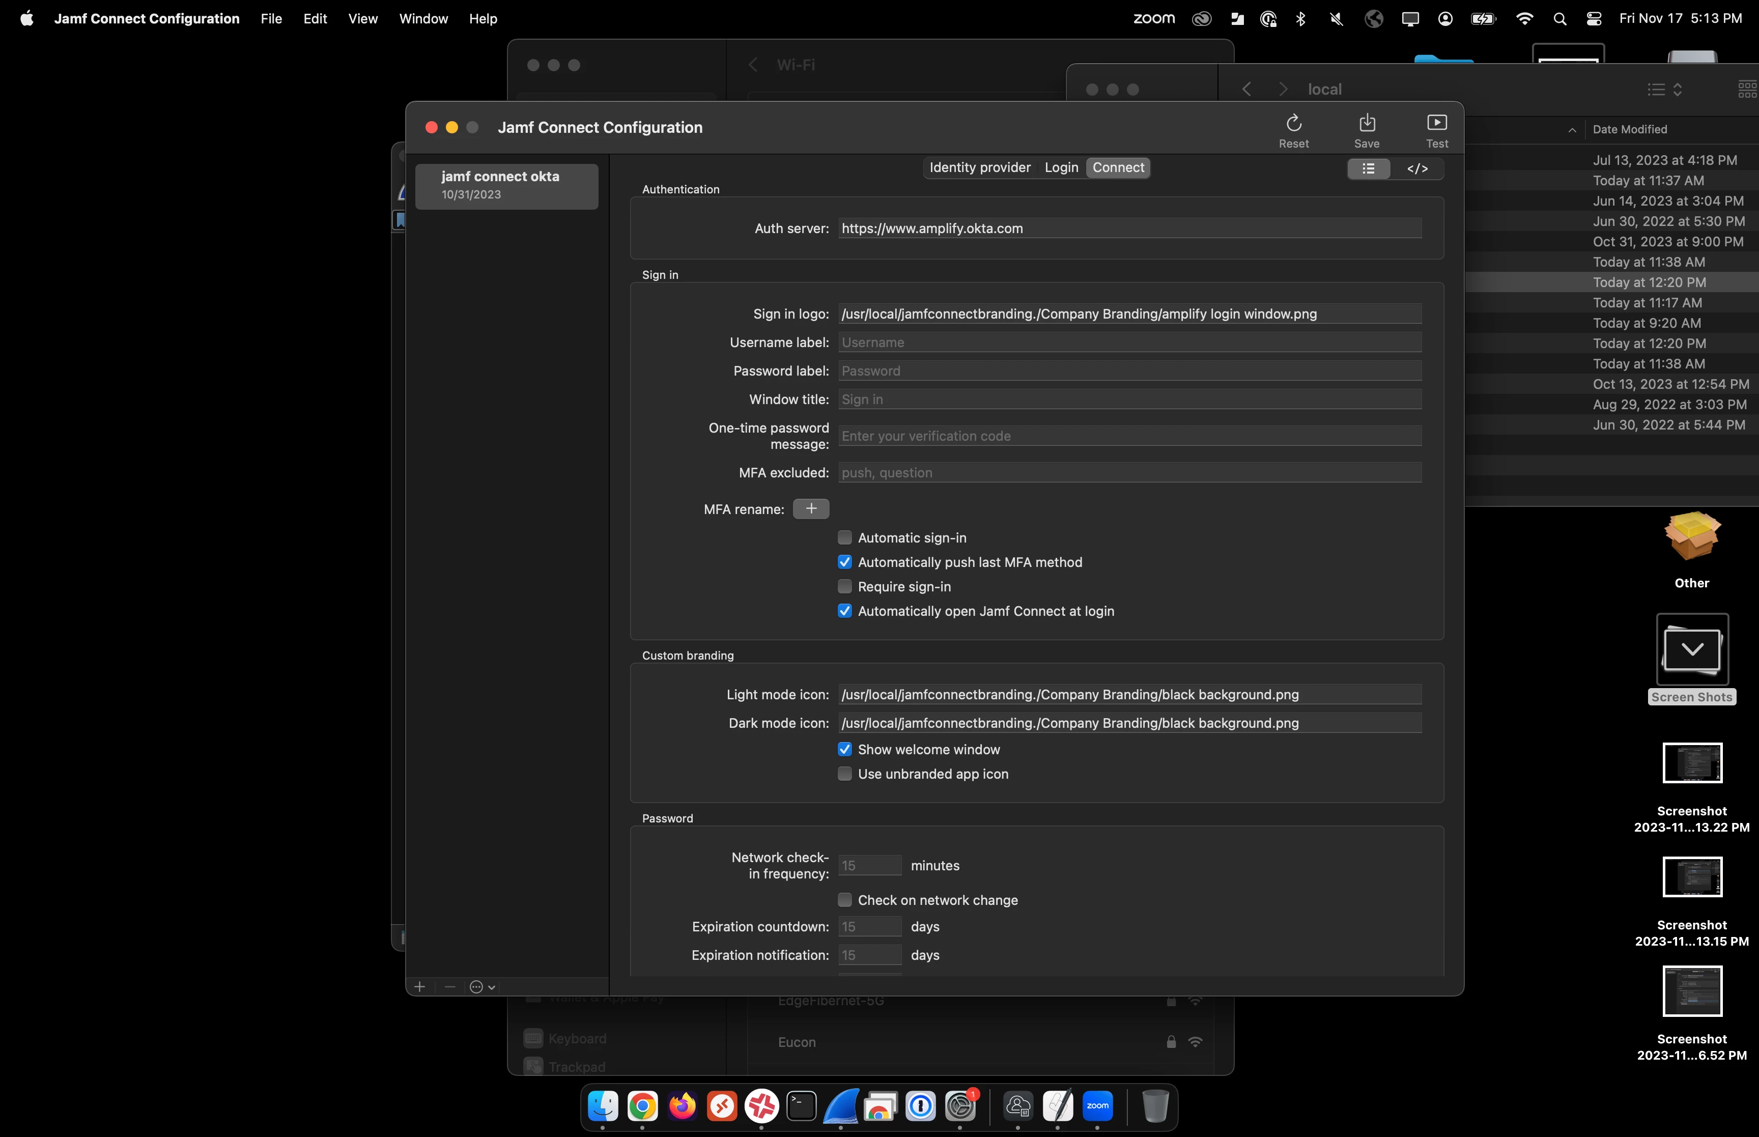Sort Finder list by Date Modified
Image resolution: width=1759 pixels, height=1137 pixels.
(x=1629, y=130)
